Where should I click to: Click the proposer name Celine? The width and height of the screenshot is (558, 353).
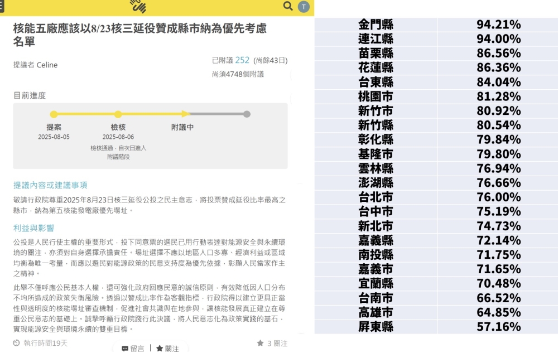click(x=47, y=65)
